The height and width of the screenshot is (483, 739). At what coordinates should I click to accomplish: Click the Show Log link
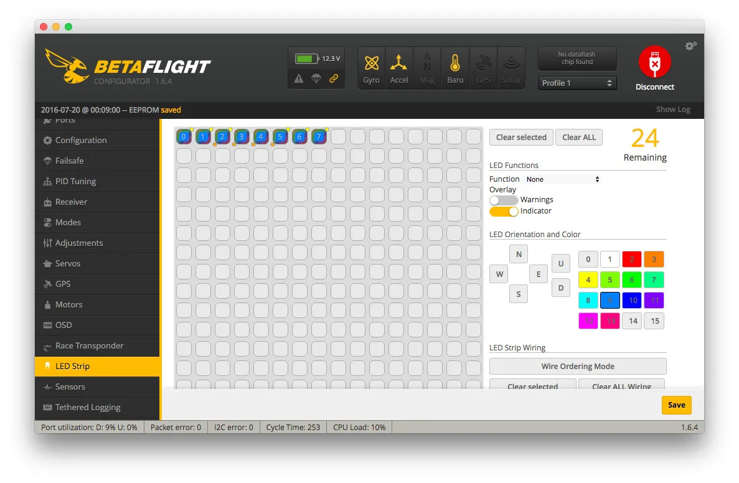click(x=673, y=110)
